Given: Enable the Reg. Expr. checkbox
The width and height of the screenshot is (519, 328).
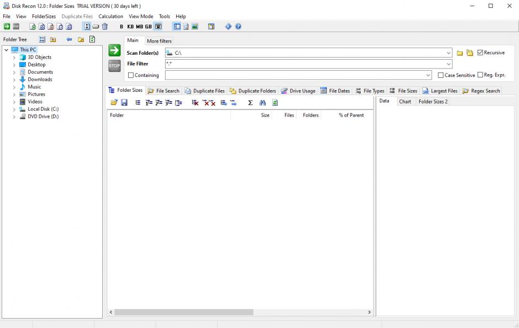Looking at the screenshot, I should 480,75.
